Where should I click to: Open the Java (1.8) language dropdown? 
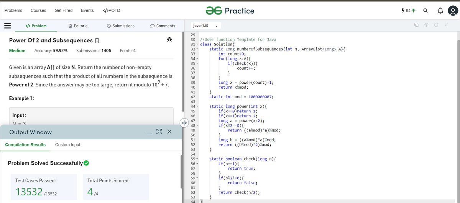[205, 26]
